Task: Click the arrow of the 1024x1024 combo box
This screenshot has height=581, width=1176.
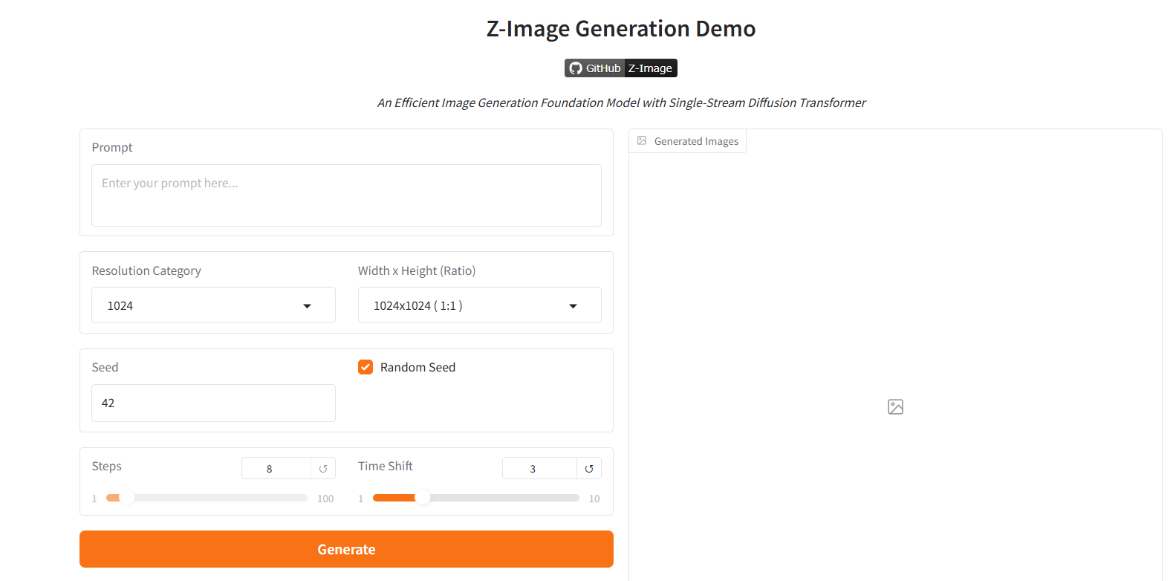Action: (573, 306)
